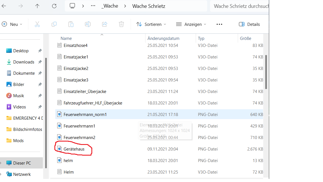Screen dimensions: 323x182
Task: Click the Copy icon in toolbar
Action: pyautogui.click(x=54, y=24)
